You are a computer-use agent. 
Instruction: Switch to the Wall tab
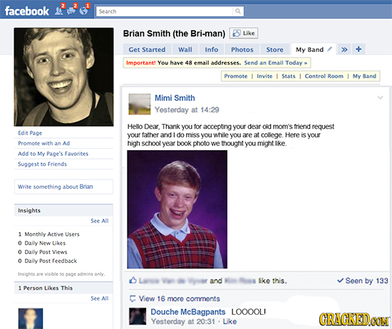pyautogui.click(x=185, y=49)
